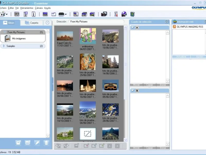Click the Mover button under box A
This screenshot has height=155, width=206.
(136, 85)
